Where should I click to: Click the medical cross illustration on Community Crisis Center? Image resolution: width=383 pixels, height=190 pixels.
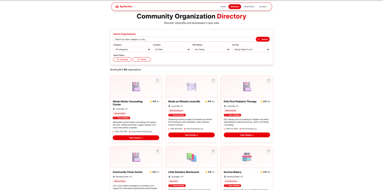pos(136,157)
